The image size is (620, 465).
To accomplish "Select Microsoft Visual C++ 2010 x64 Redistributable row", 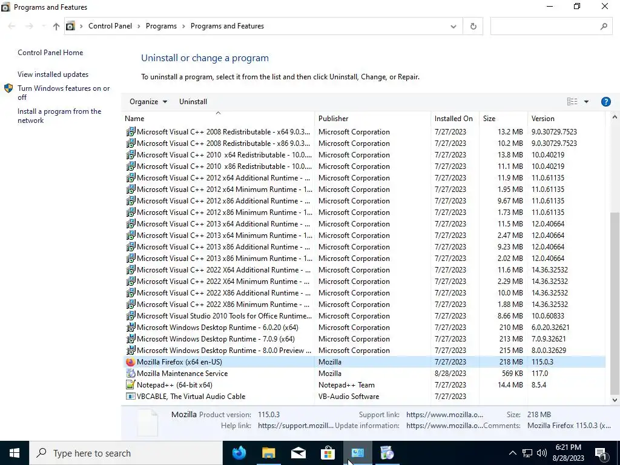I will [364, 154].
